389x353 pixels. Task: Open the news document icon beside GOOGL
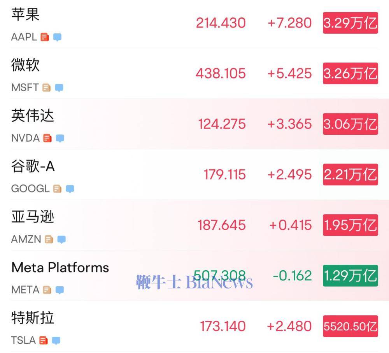pos(57,189)
